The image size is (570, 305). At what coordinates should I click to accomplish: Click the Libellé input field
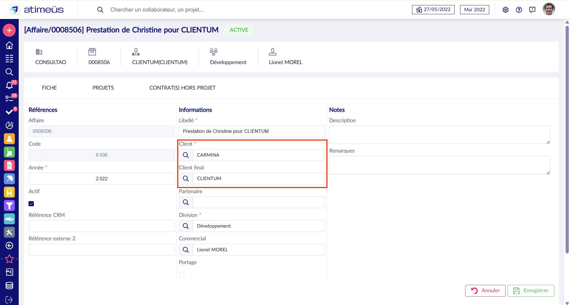click(252, 131)
